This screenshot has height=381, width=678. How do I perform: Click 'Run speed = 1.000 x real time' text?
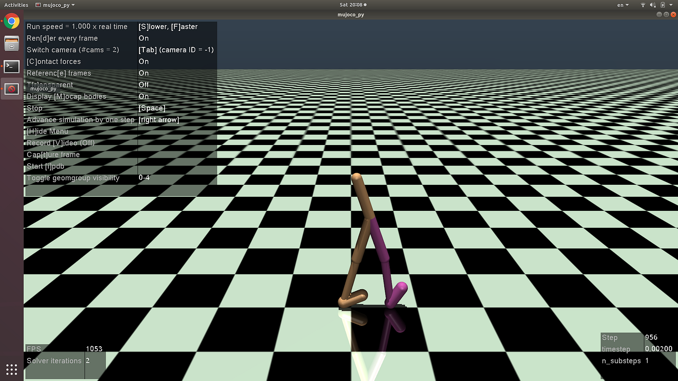pyautogui.click(x=77, y=27)
